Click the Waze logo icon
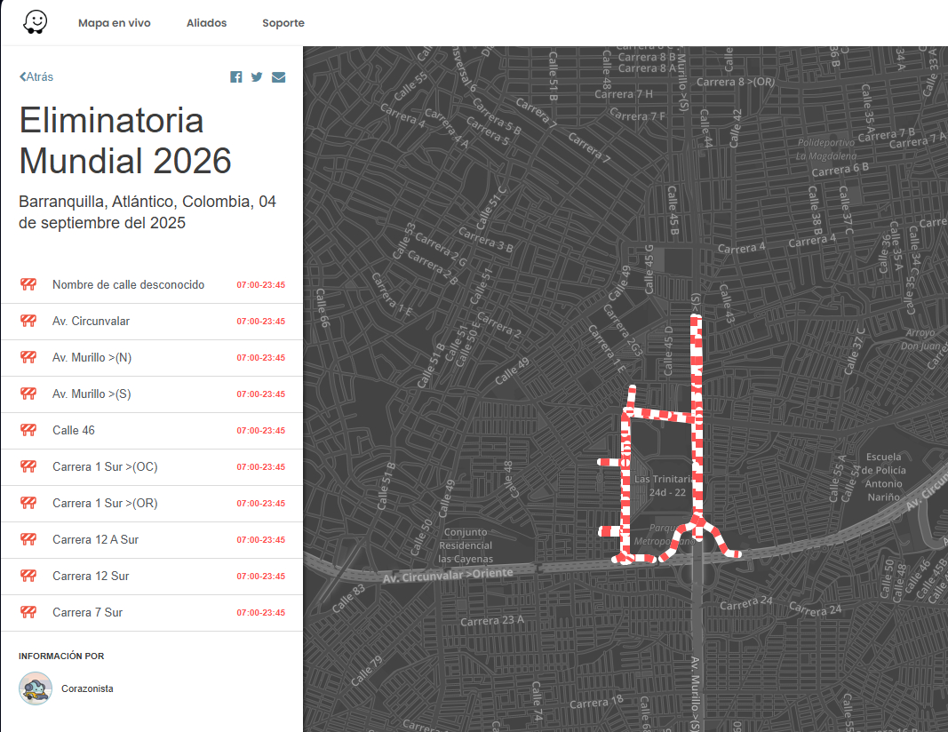This screenshot has width=948, height=732. [36, 22]
